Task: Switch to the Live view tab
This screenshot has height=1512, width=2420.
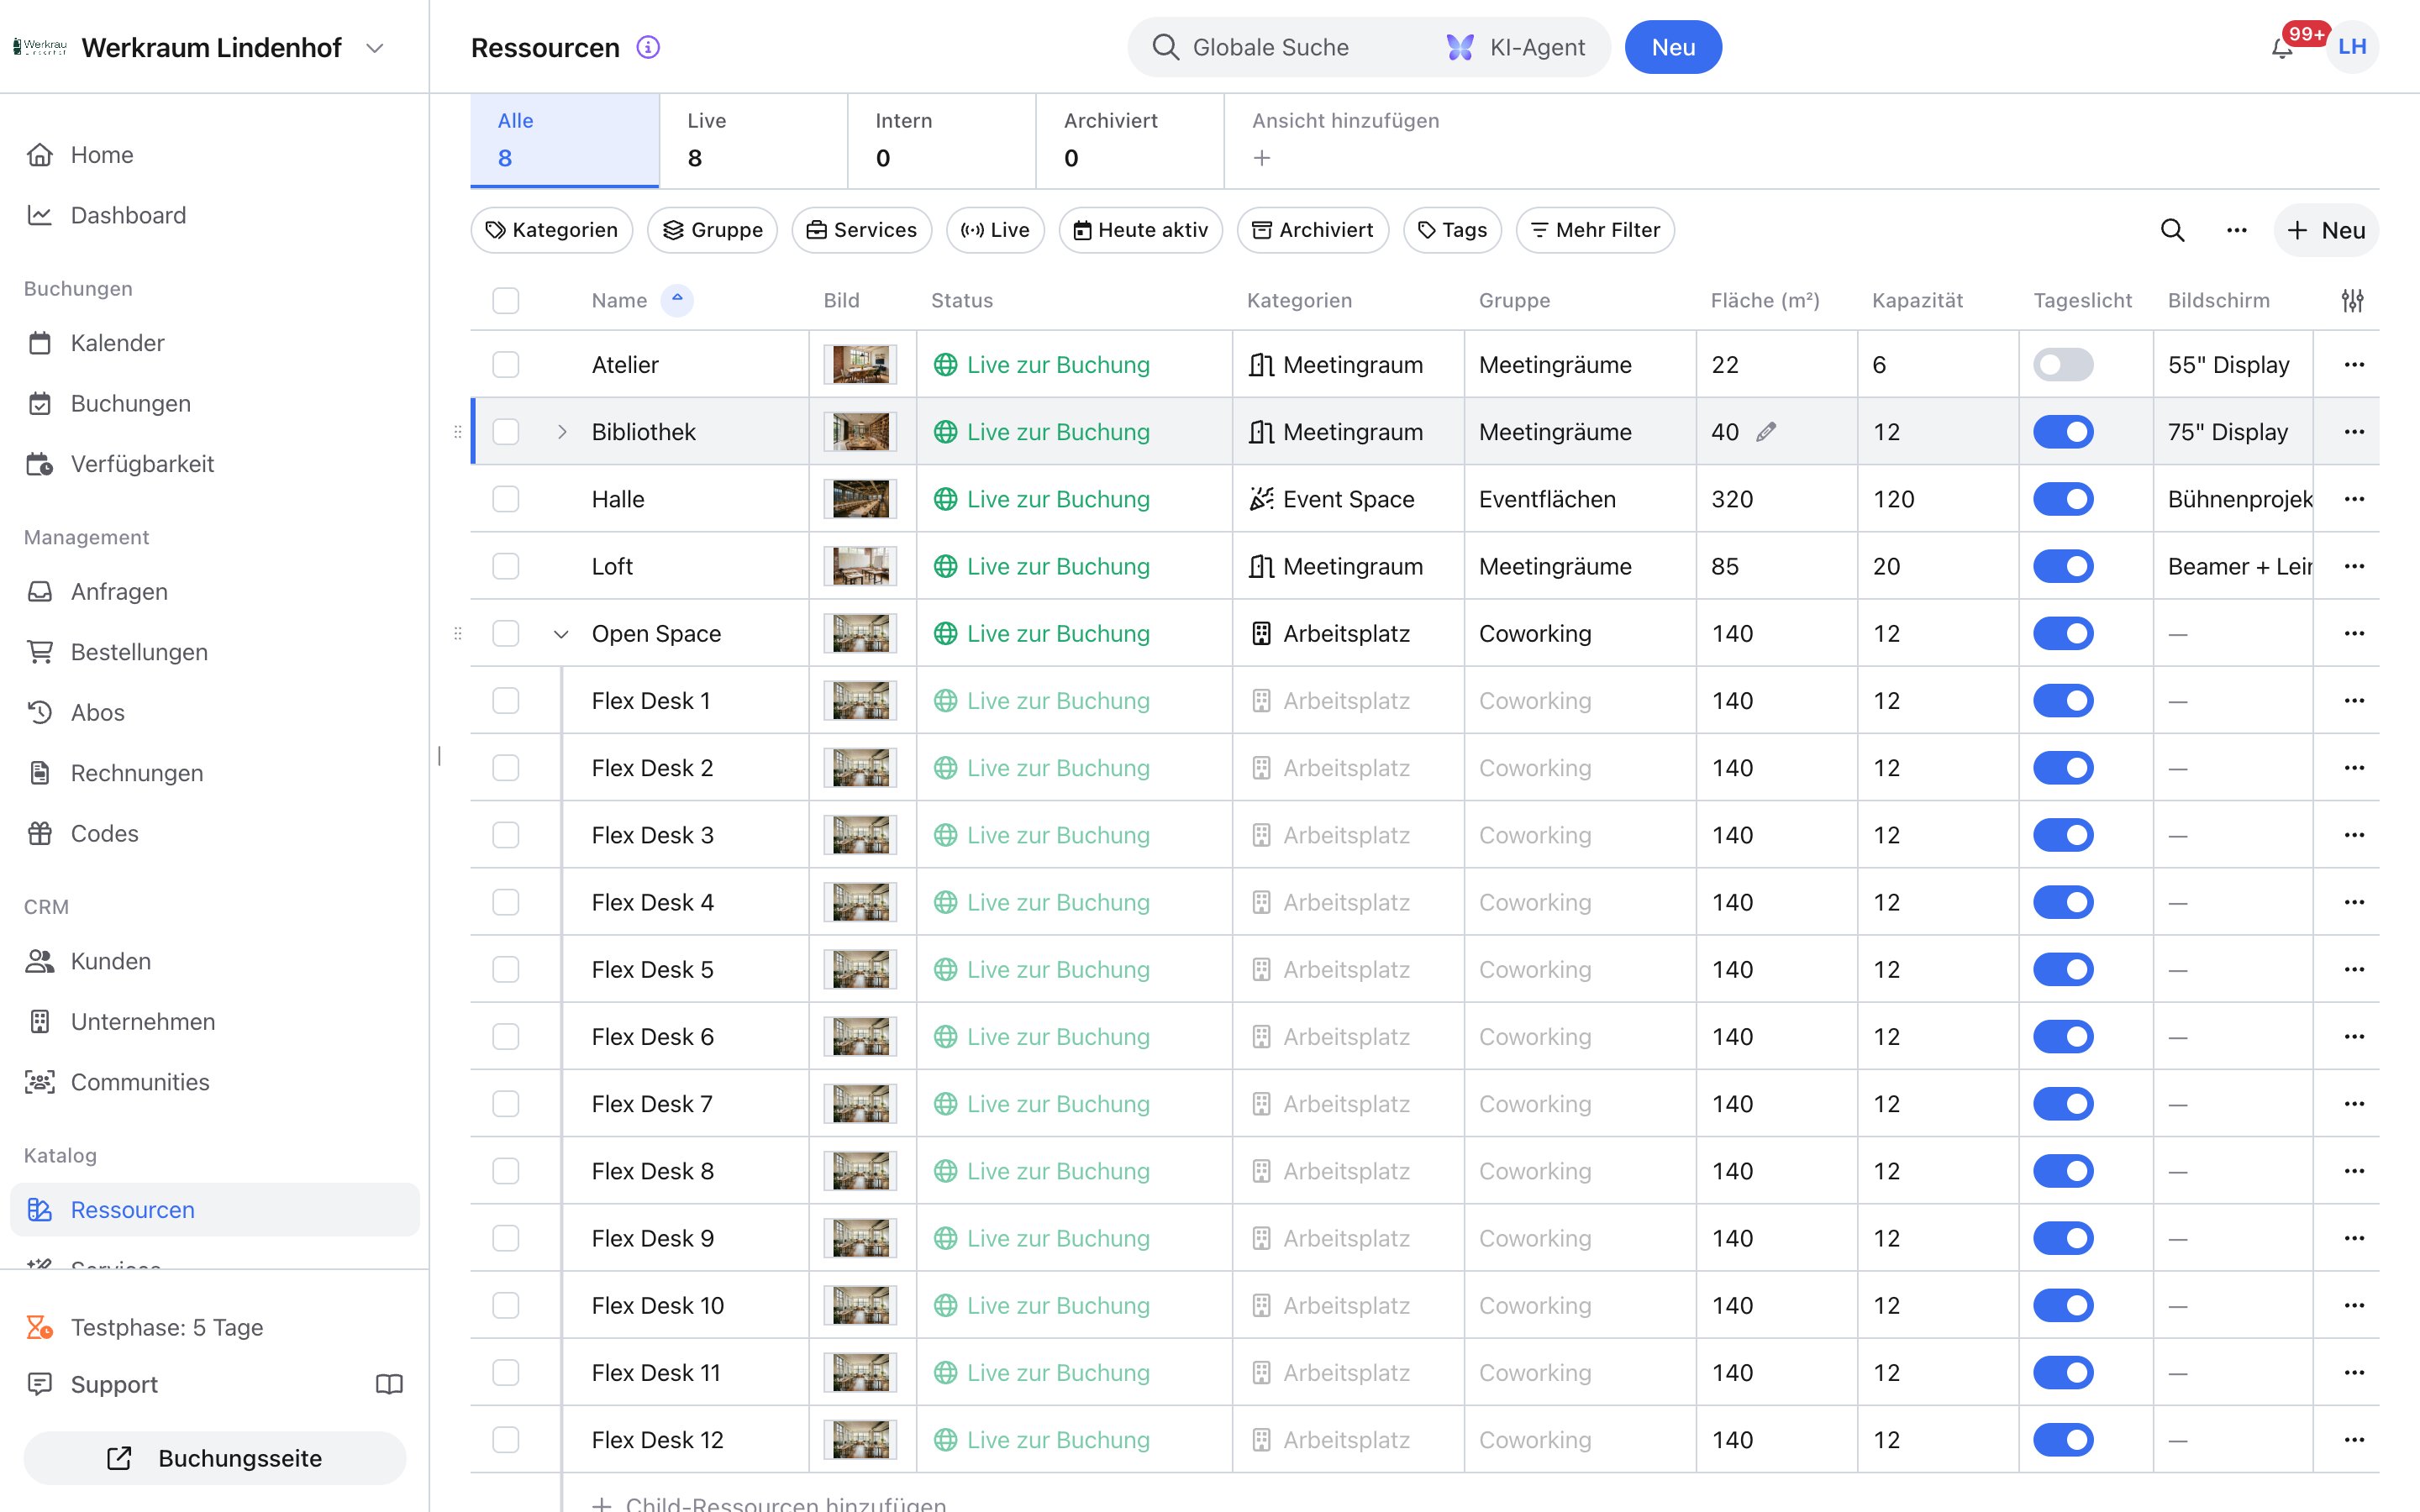Action: [x=753, y=140]
